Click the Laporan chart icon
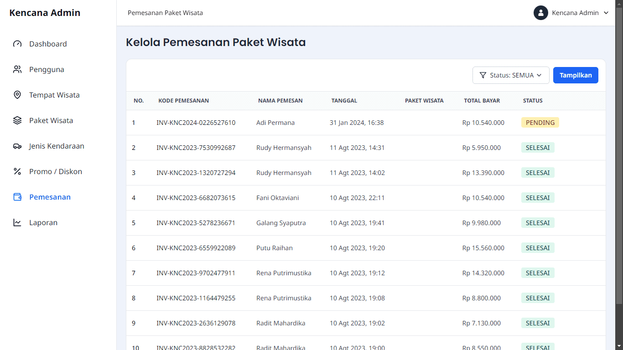The height and width of the screenshot is (350, 623). [x=17, y=223]
